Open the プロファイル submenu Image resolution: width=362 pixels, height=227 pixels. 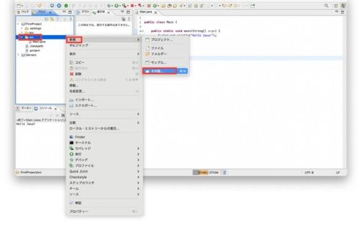(104, 165)
